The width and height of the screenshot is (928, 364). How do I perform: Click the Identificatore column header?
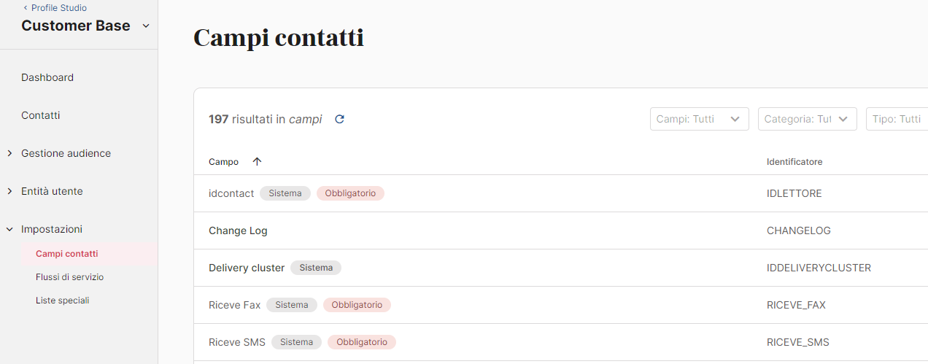pyautogui.click(x=794, y=162)
